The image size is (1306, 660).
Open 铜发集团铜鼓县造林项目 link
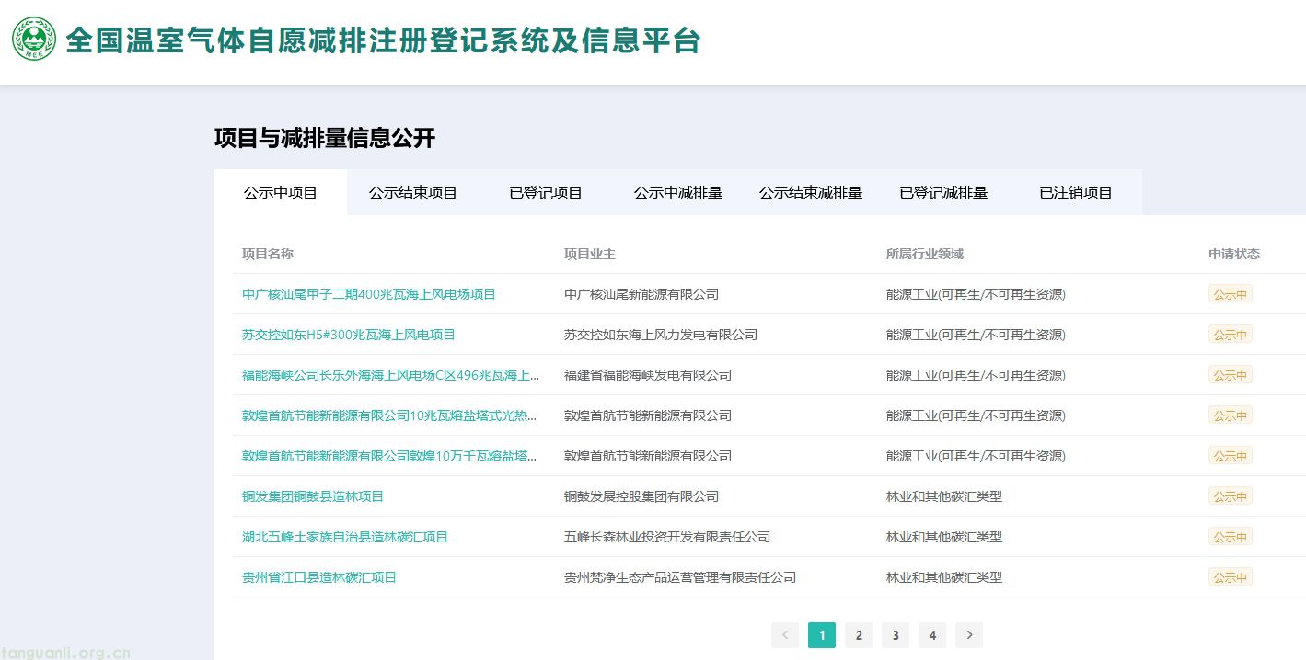(313, 496)
